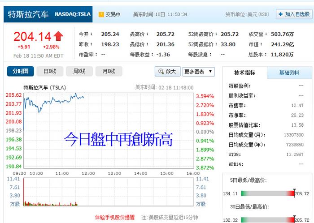Click 体验手机股价提醒 link

[115, 218]
